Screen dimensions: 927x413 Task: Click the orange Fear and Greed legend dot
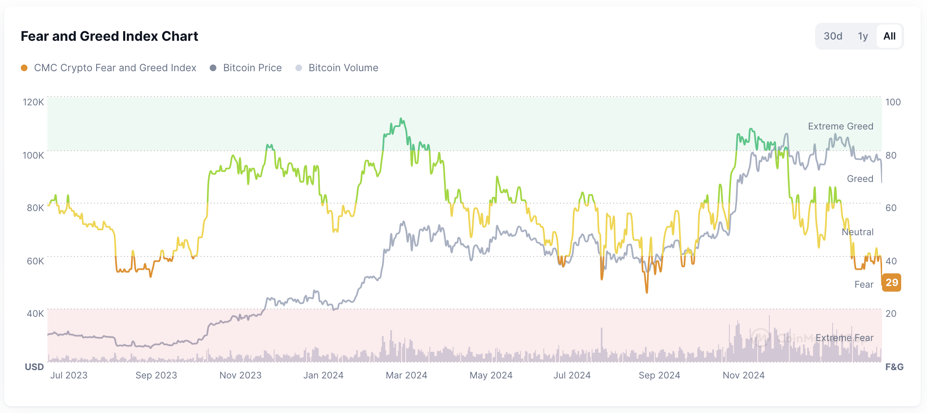[24, 68]
